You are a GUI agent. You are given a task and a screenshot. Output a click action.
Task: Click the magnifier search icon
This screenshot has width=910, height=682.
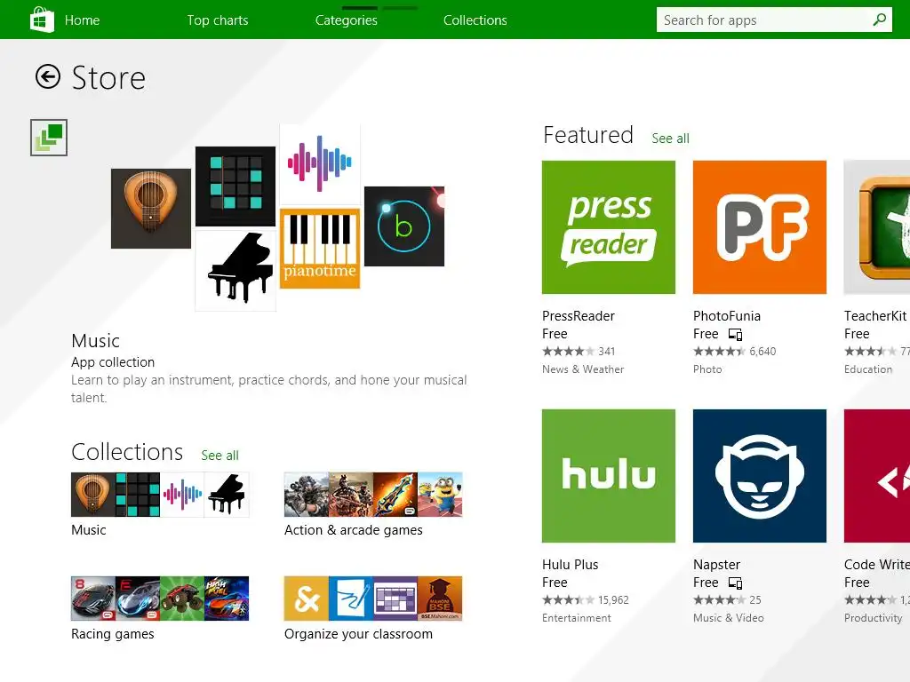879,20
